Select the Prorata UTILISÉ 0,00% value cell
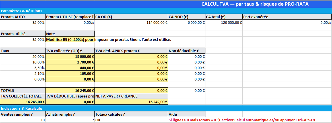Viewport: 332px width, 123px height. click(x=70, y=22)
